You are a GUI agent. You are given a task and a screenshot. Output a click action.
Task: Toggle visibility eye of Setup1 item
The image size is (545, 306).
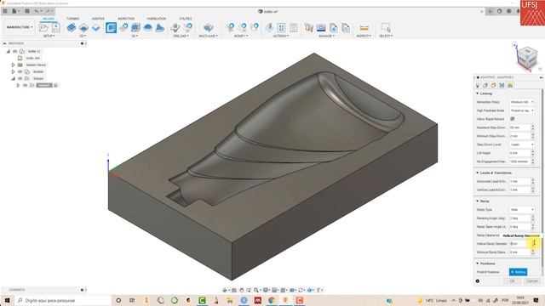point(26,85)
